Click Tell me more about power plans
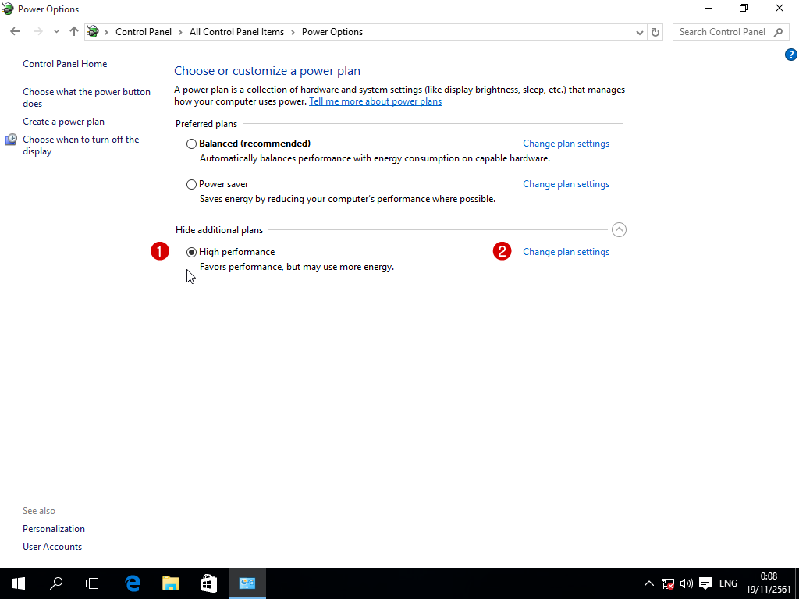Viewport: 799px width, 599px height. [375, 101]
